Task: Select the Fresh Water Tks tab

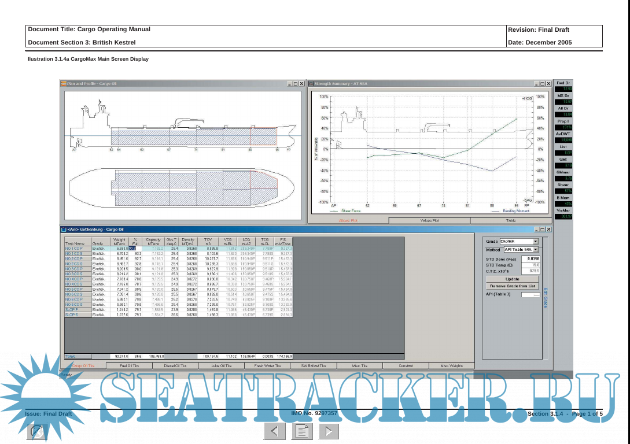Action: (x=267, y=366)
